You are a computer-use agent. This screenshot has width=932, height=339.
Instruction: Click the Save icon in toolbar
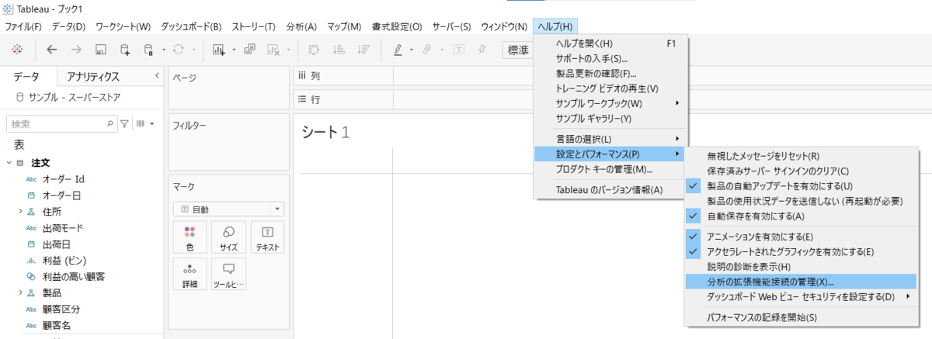(x=100, y=50)
